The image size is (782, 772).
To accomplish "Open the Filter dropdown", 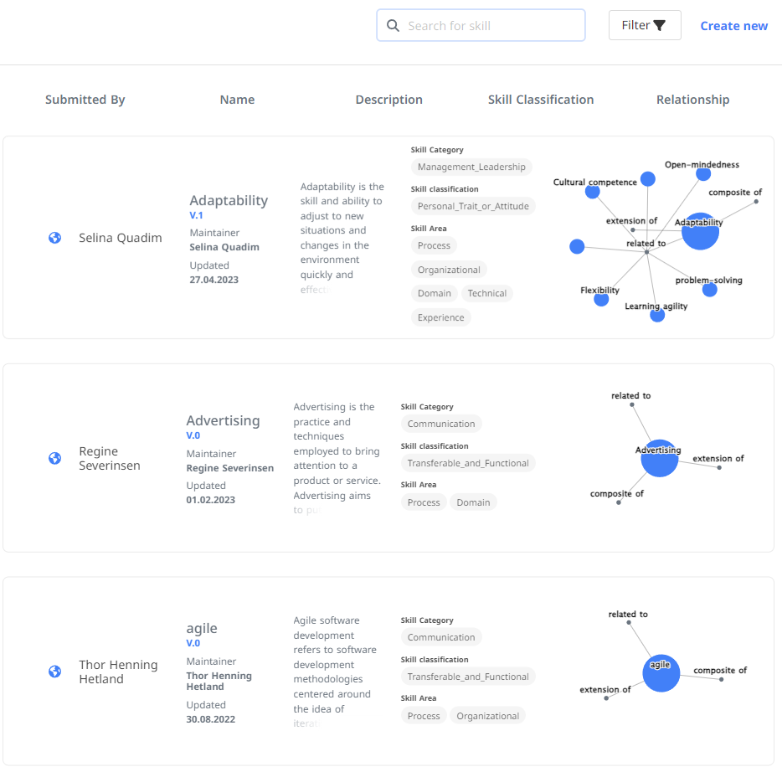I will pyautogui.click(x=644, y=25).
